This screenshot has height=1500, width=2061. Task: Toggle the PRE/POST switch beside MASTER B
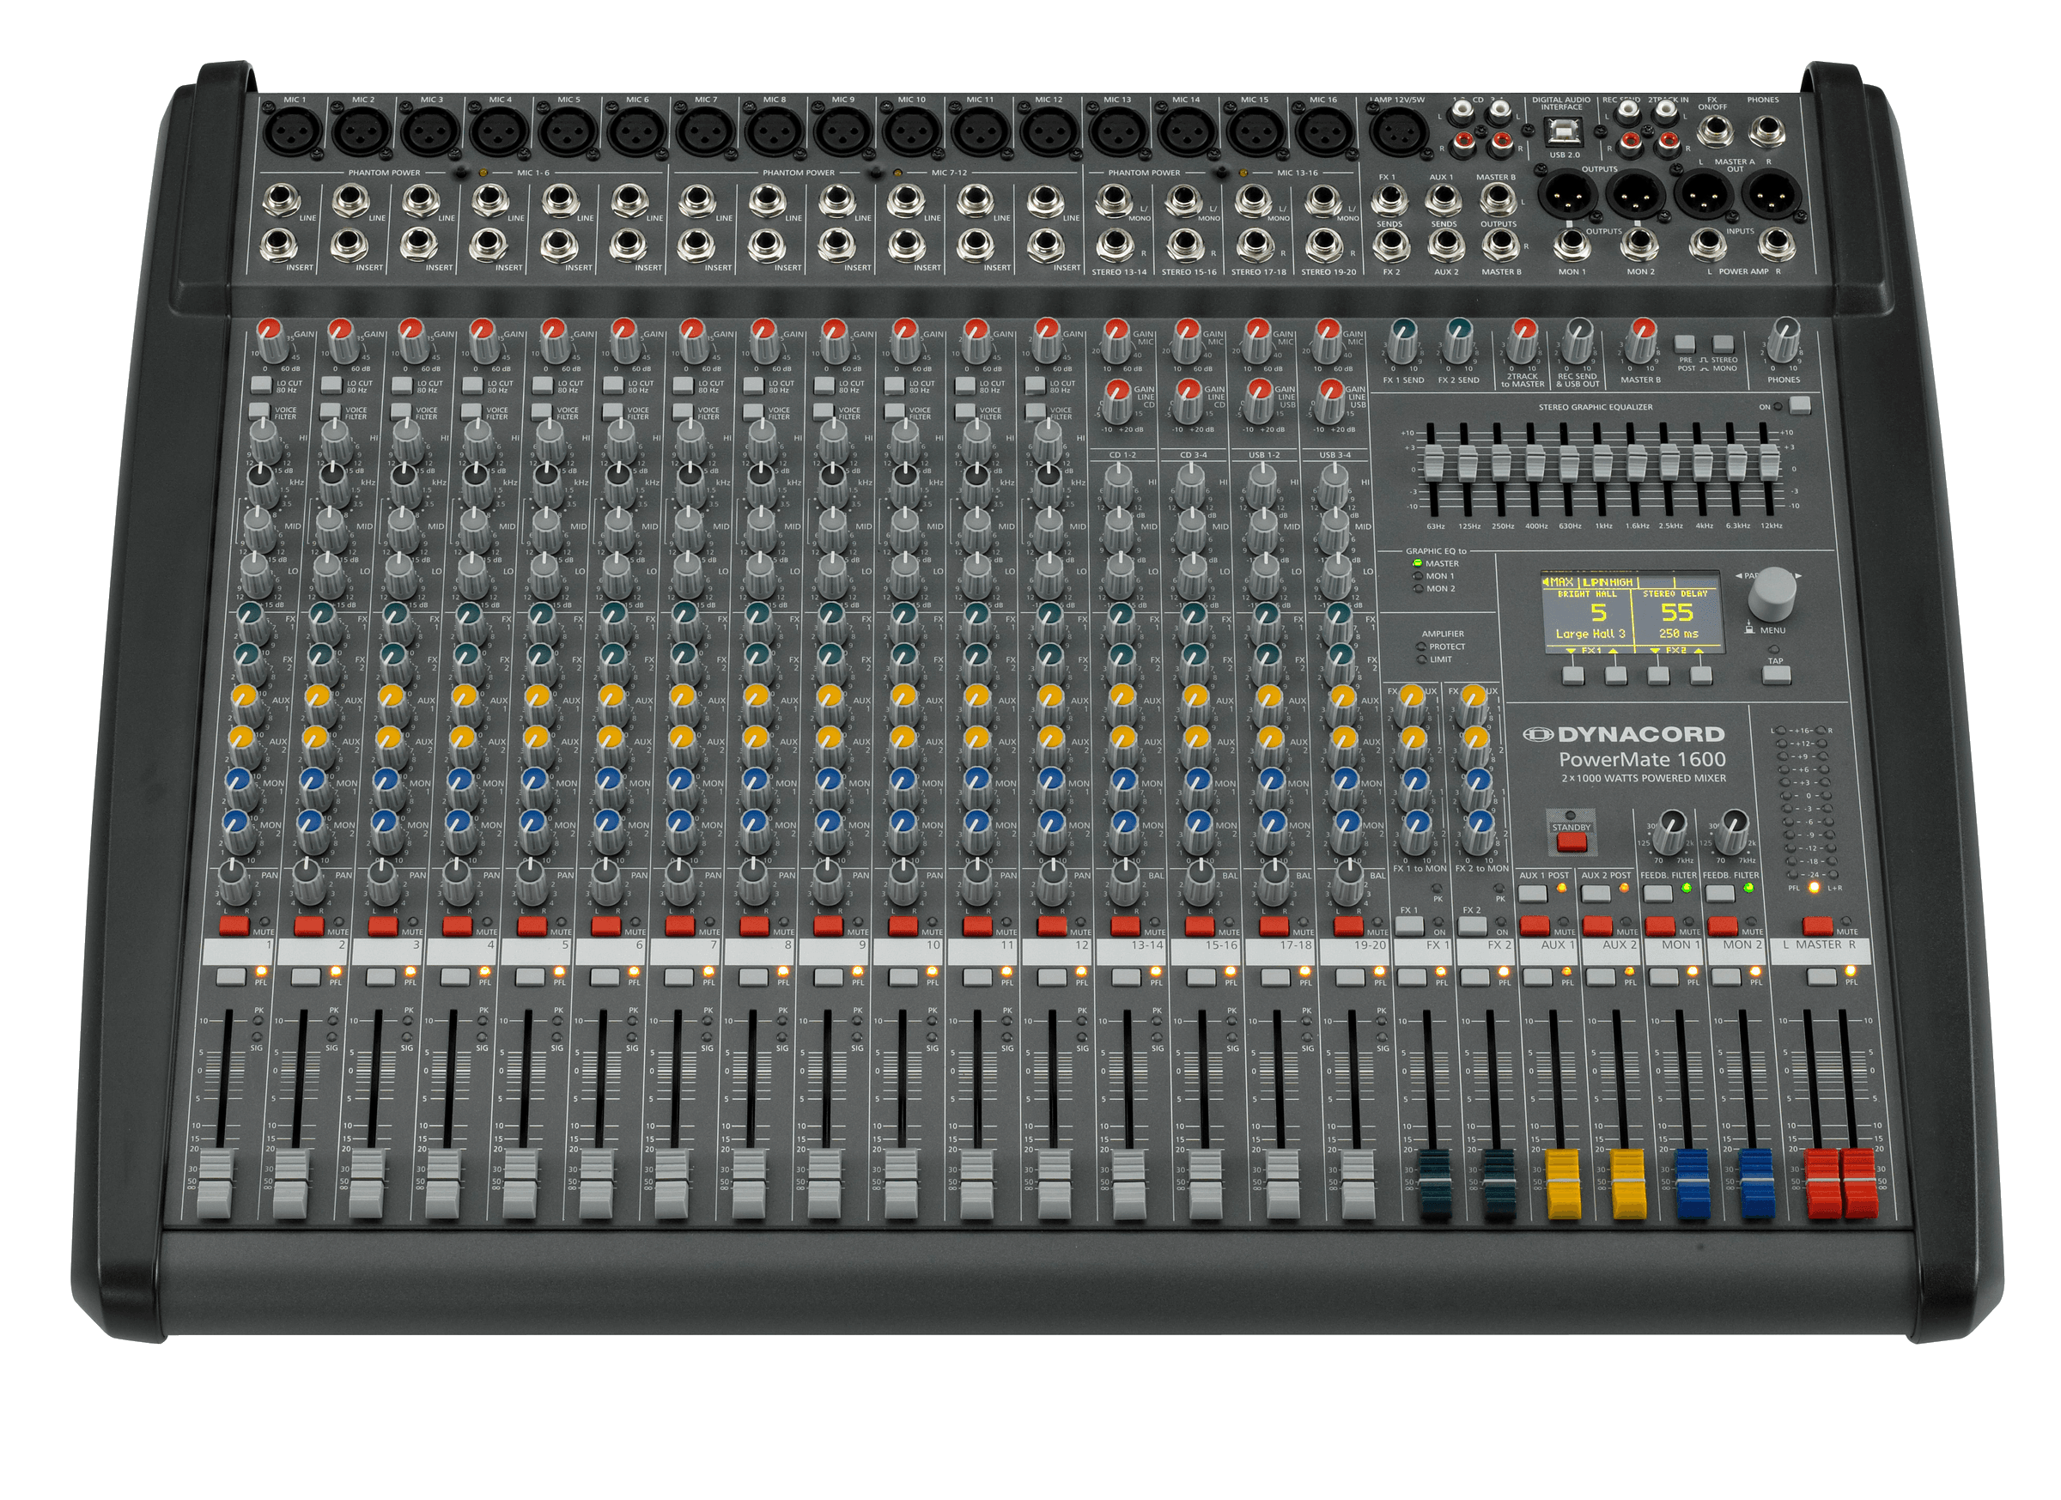point(1686,344)
